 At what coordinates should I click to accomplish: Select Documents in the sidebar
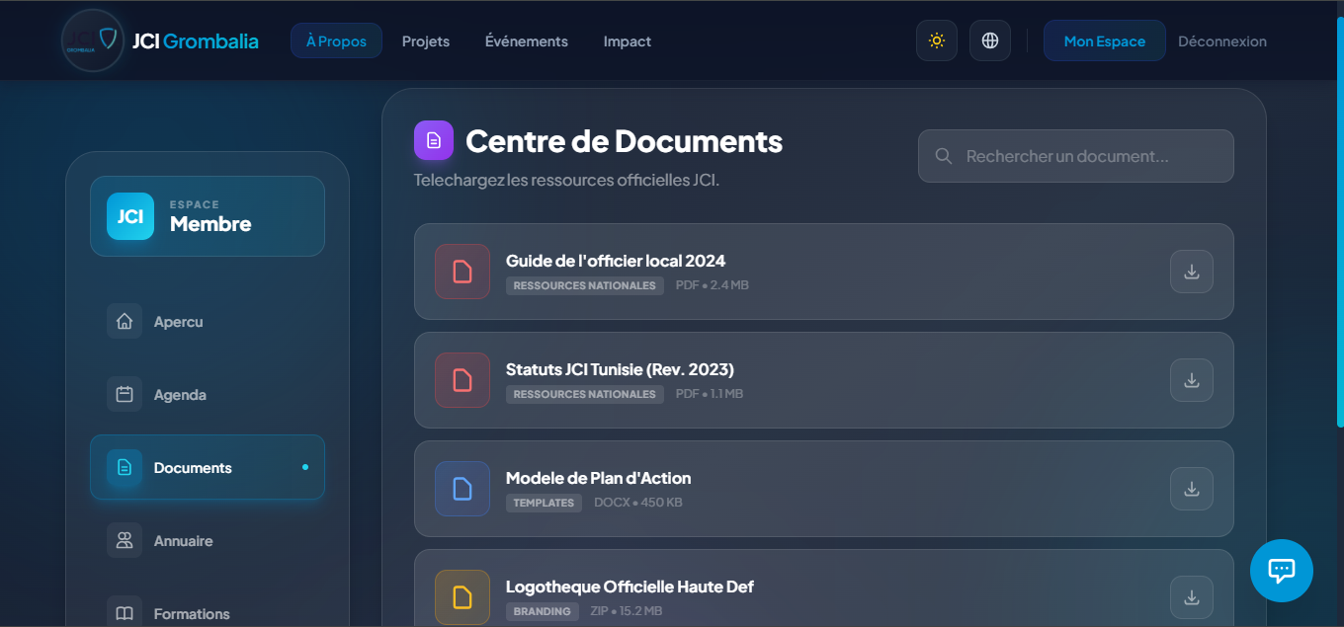[x=208, y=468]
